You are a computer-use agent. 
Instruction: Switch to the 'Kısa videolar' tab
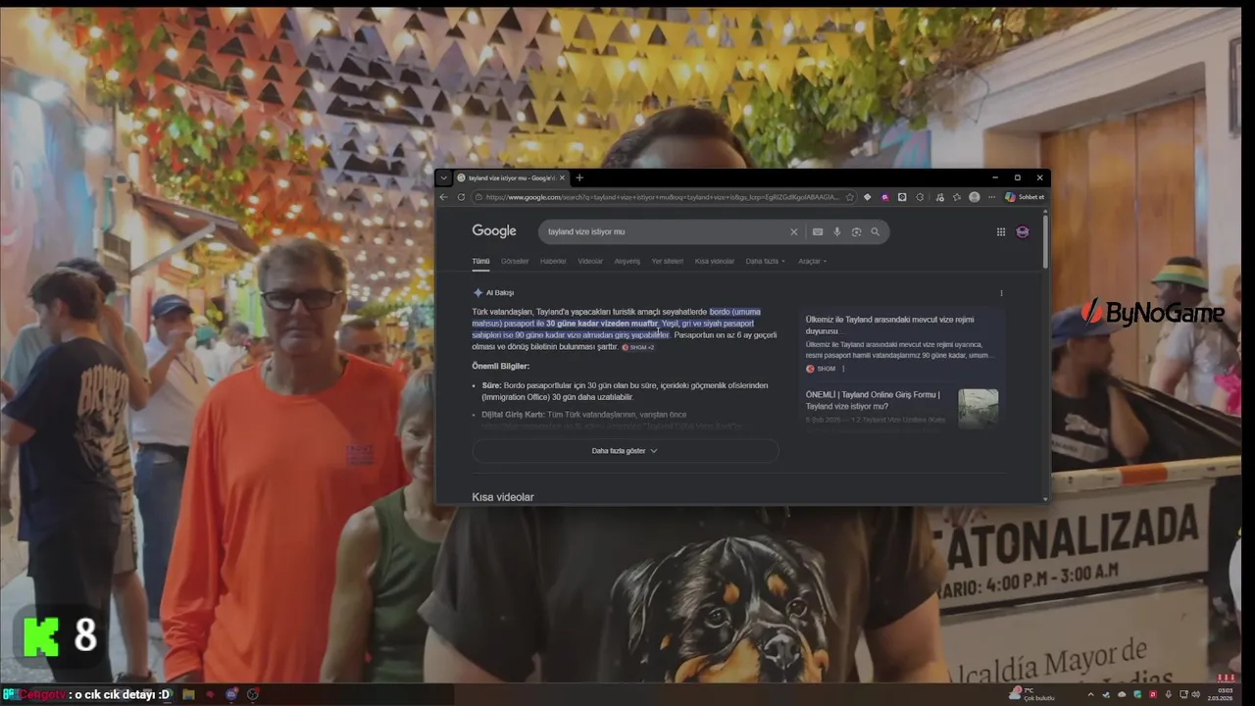tap(715, 261)
